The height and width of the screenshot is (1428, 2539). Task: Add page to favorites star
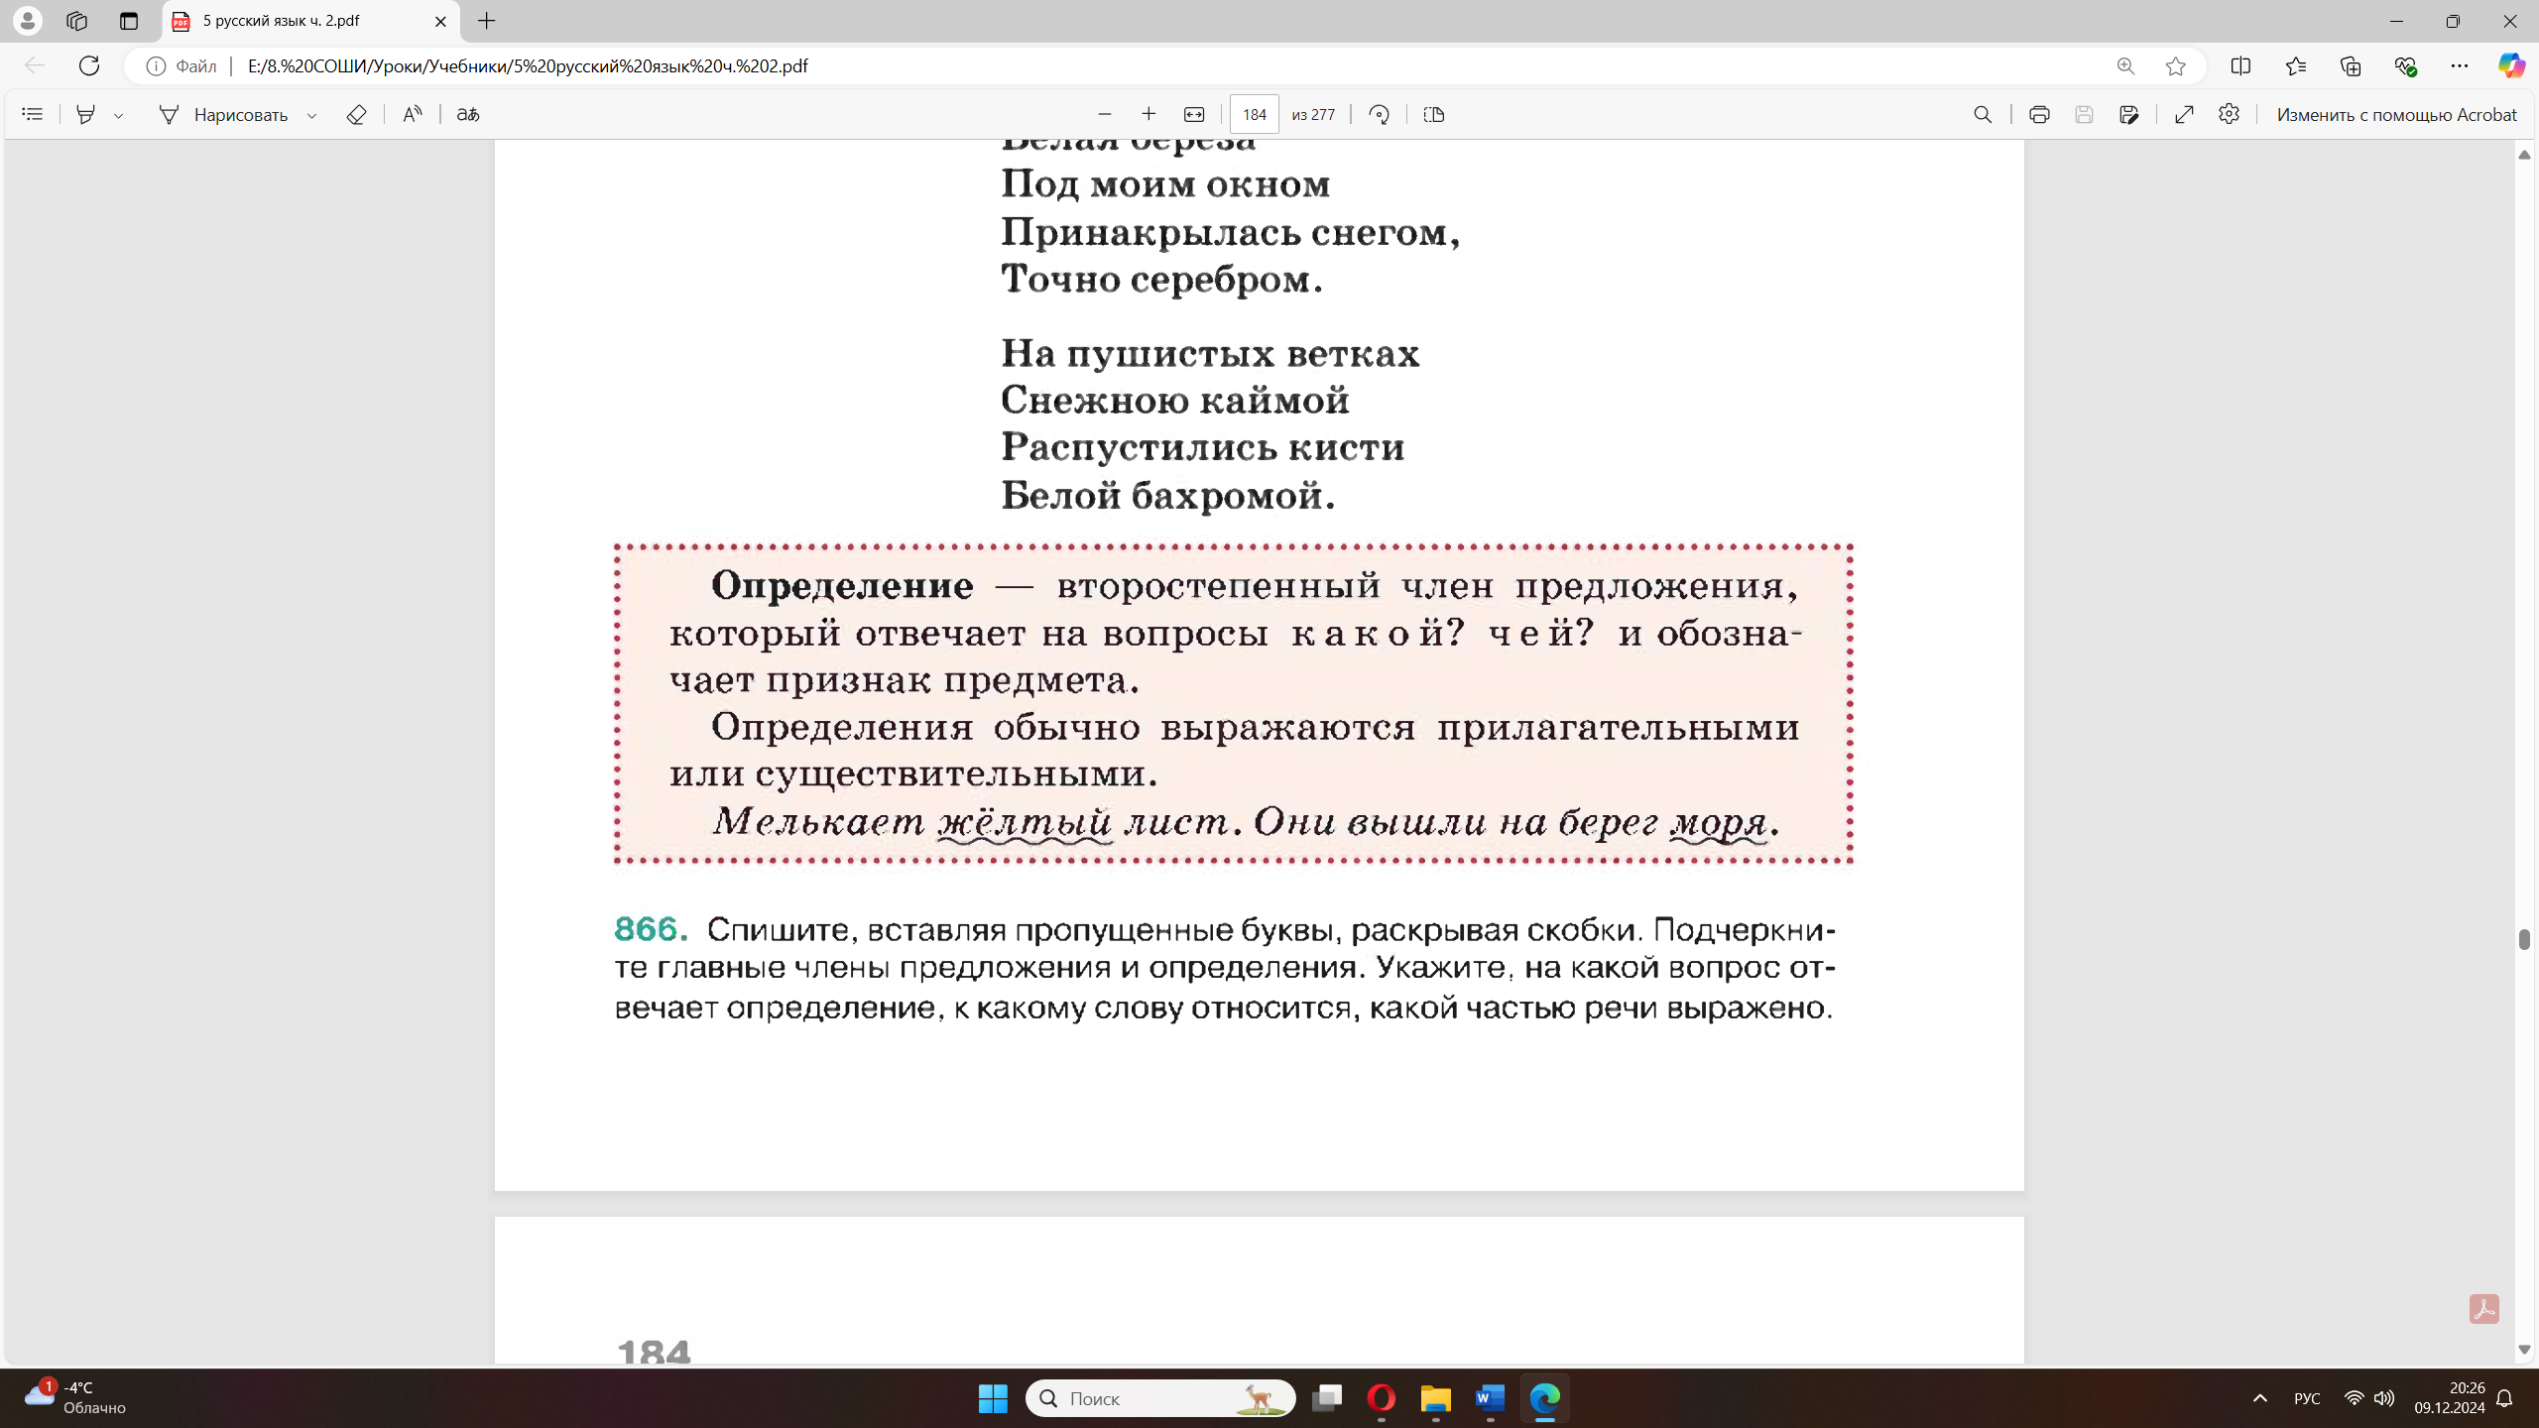(2176, 65)
